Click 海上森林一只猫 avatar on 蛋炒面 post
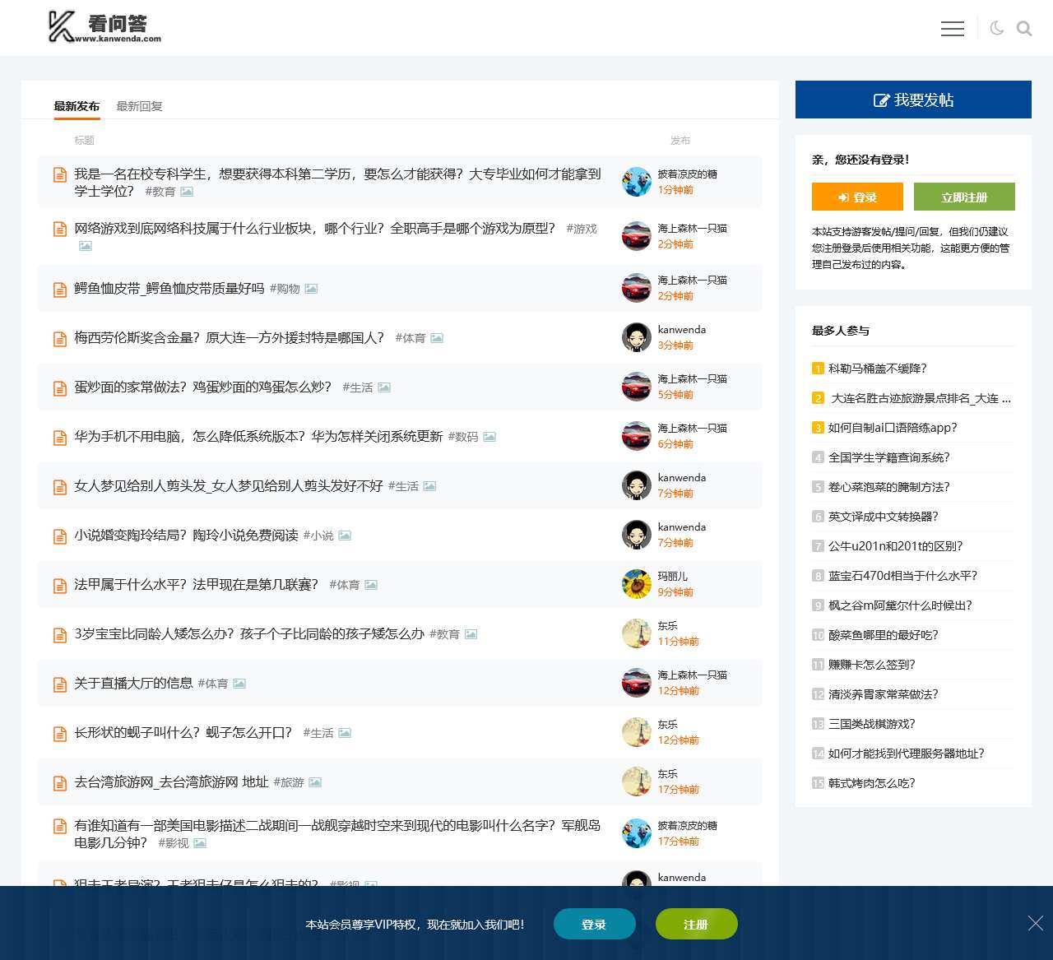This screenshot has height=960, width=1053. (x=637, y=387)
